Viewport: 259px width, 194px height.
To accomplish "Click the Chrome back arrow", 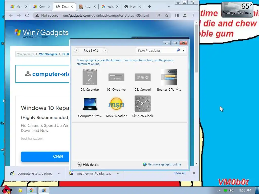I will (x=11, y=15).
